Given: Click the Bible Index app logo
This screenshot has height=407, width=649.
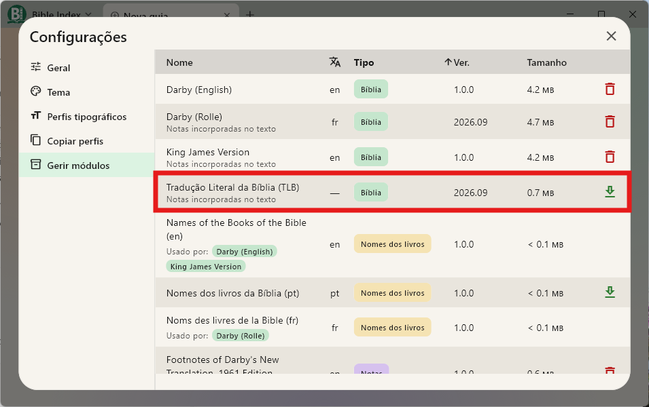Looking at the screenshot, I should pos(17,14).
